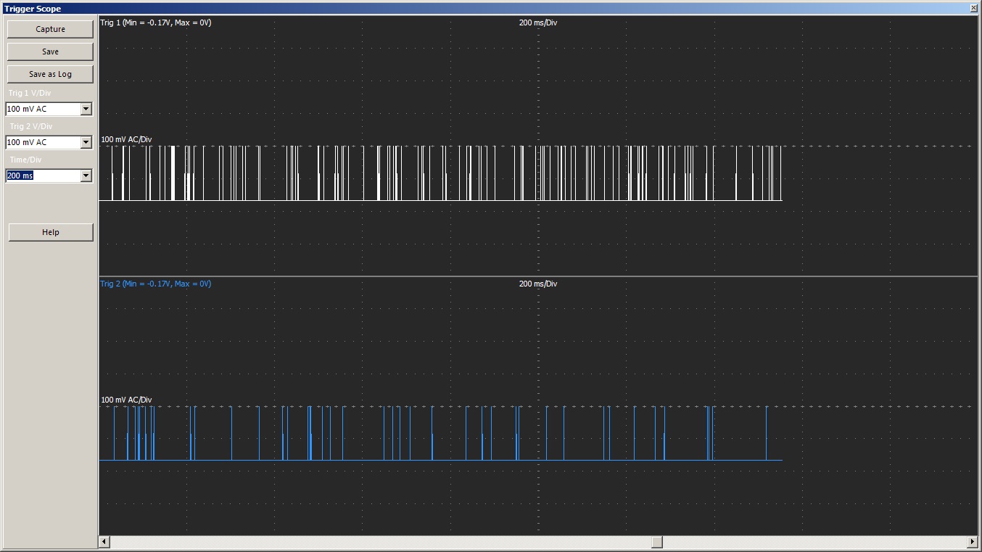The image size is (982, 552).
Task: Click the Trig 2 V/Div label
Action: pos(31,126)
